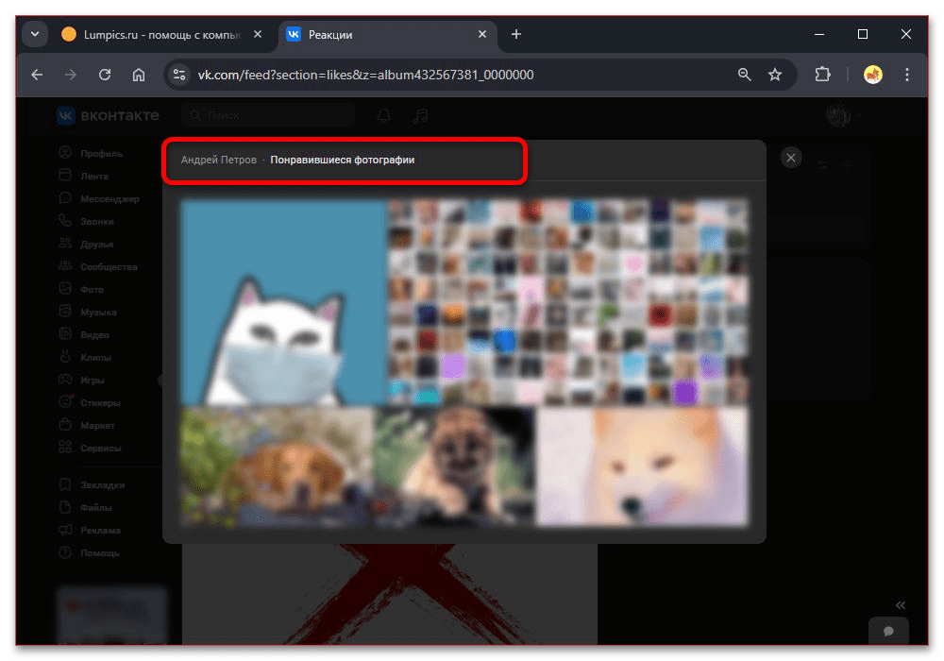Open the VK notifications bell icon
The width and height of the screenshot is (944, 661).
383,115
